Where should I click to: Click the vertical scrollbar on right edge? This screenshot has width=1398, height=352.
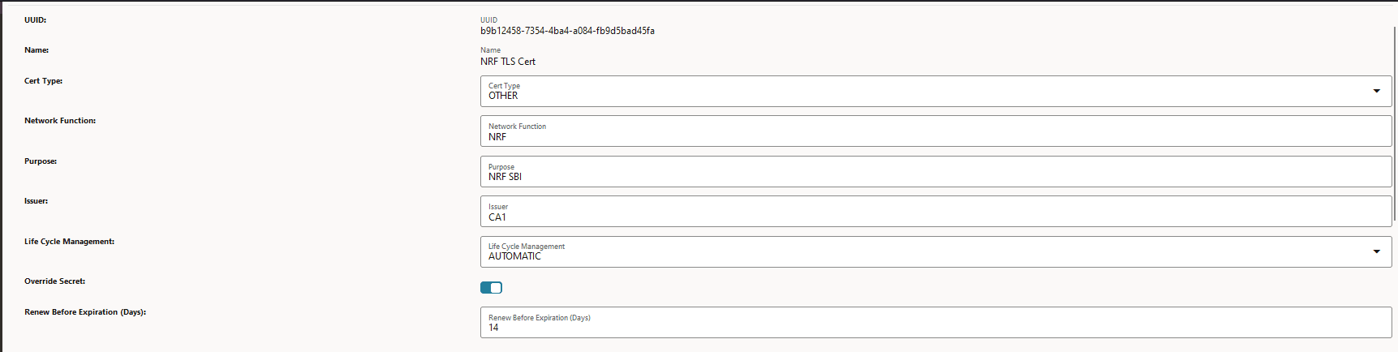[x=1395, y=122]
